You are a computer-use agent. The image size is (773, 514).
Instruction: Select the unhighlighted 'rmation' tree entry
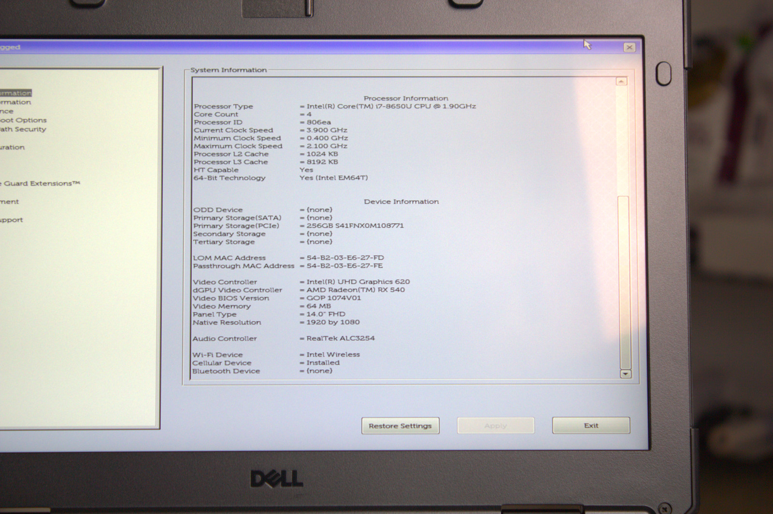point(15,102)
